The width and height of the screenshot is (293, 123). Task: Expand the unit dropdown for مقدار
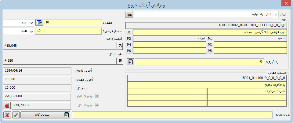coord(31,23)
